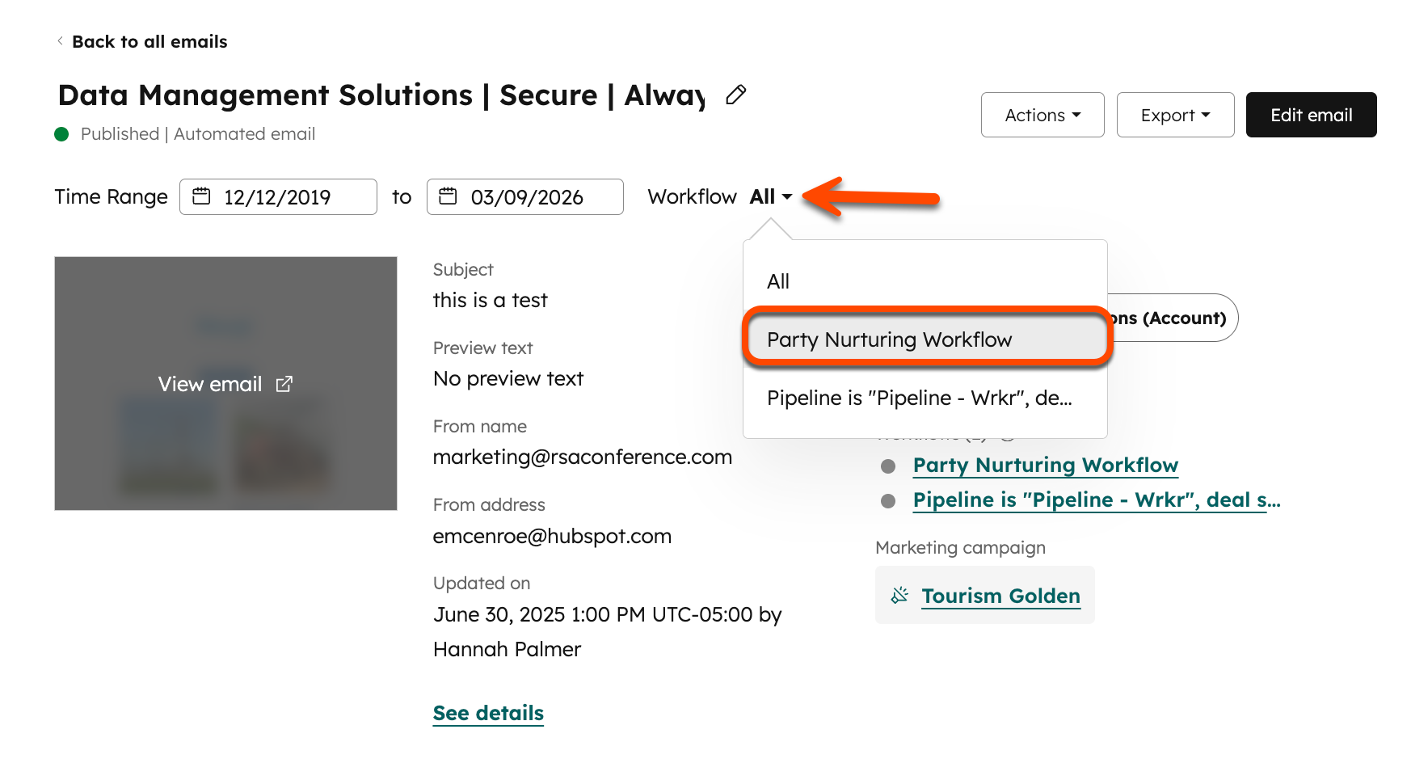Screen dimensions: 1411x763
Task: Open the email preview via external link icon
Action: (x=284, y=384)
